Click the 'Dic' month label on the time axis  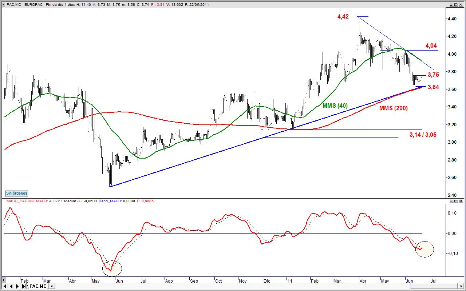267,281
